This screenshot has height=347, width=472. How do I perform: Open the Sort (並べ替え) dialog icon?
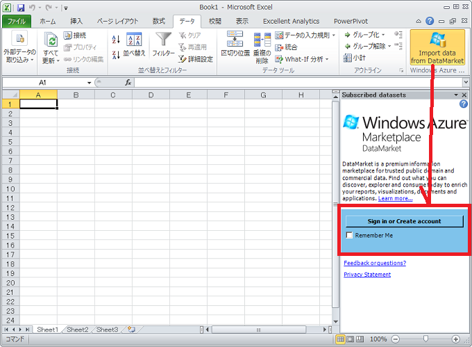[134, 40]
